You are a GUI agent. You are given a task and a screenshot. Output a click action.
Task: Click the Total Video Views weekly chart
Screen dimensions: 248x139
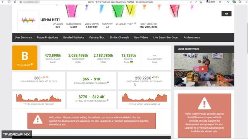point(145,98)
